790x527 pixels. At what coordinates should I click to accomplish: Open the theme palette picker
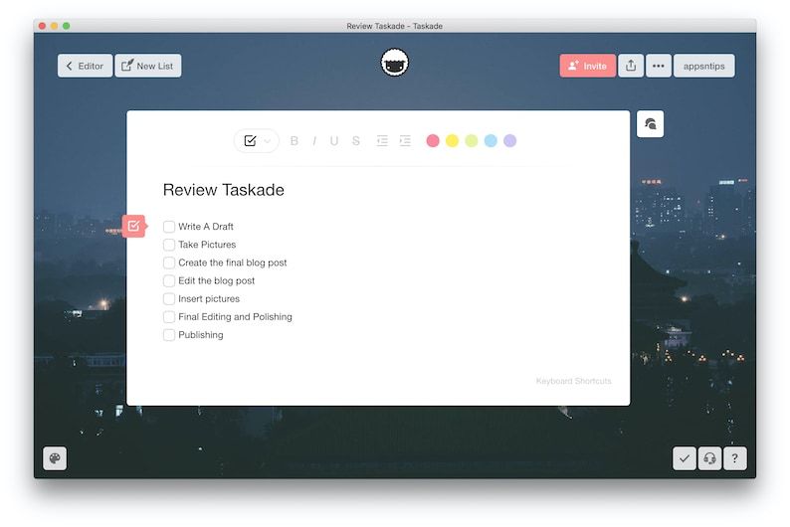pos(55,458)
